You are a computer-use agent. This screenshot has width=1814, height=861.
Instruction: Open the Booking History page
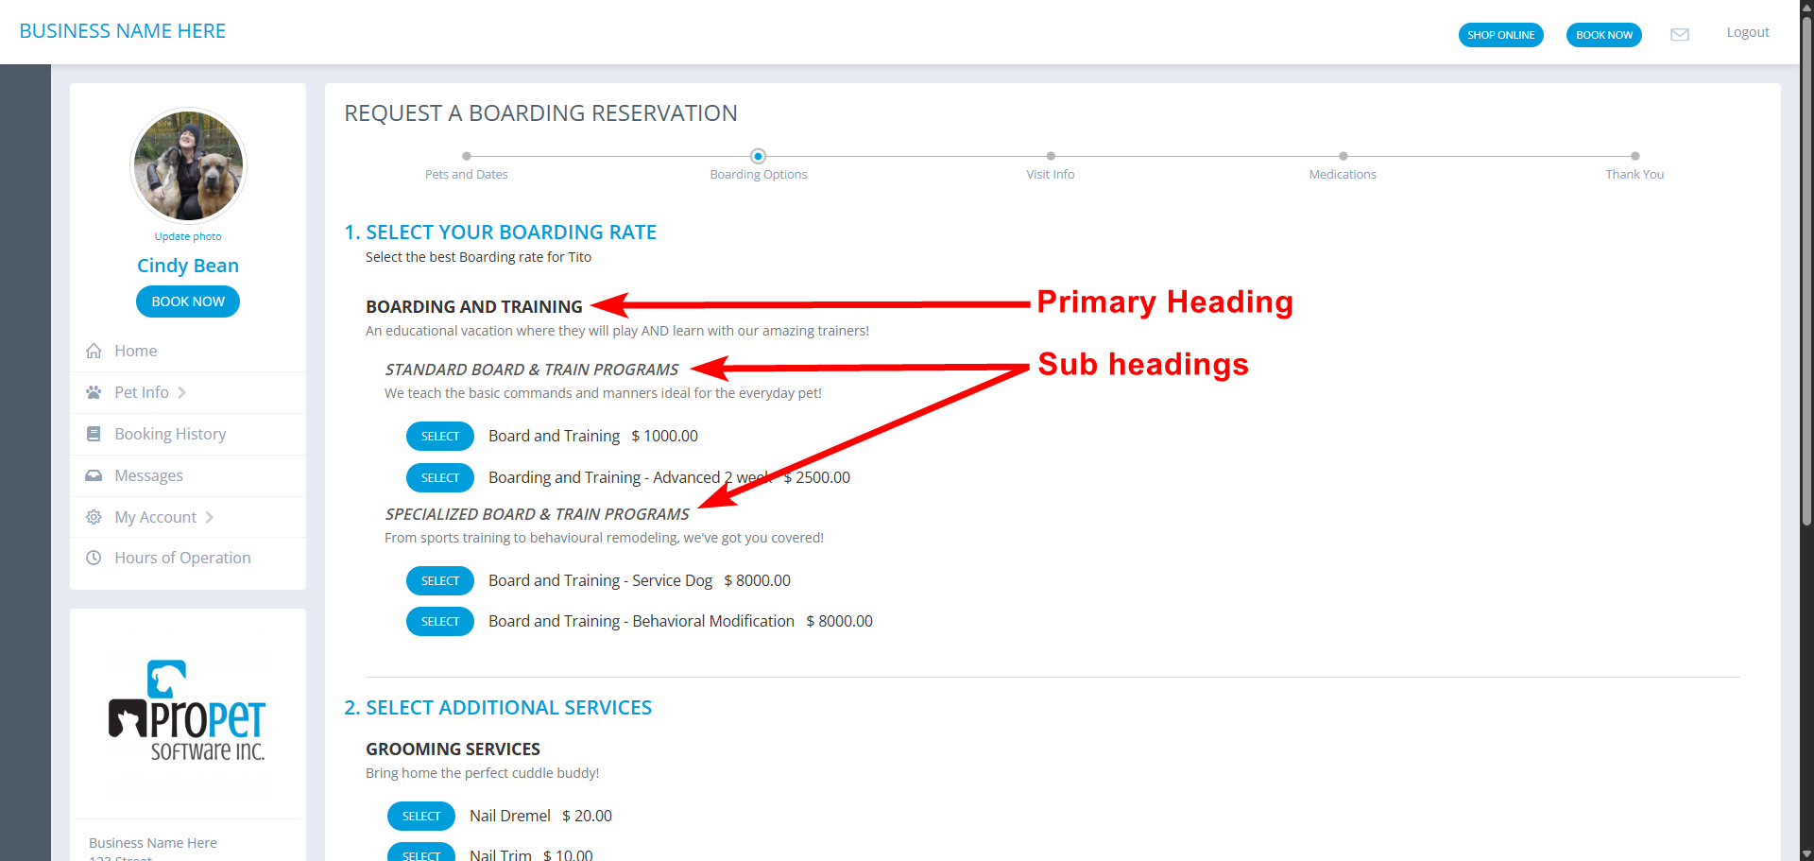[170, 434]
